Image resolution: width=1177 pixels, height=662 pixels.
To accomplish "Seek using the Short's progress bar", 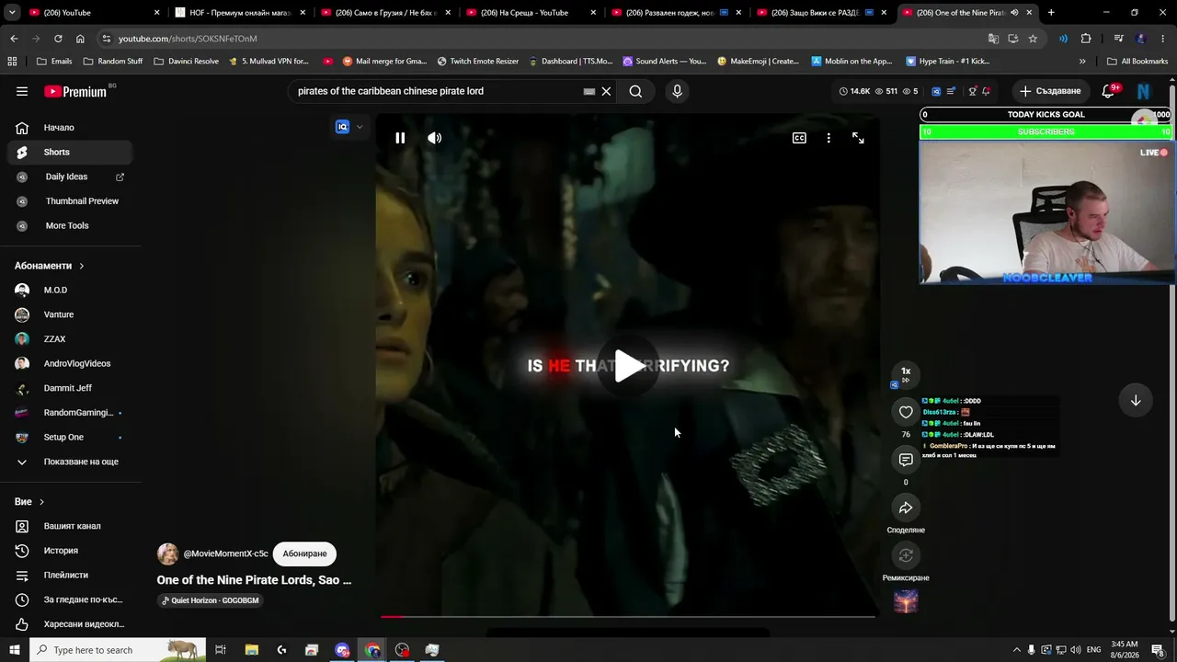I will (x=628, y=616).
